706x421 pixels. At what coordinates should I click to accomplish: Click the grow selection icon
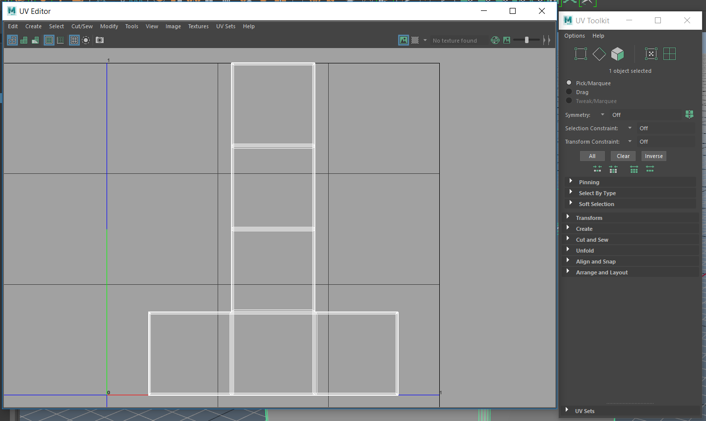[x=634, y=169]
